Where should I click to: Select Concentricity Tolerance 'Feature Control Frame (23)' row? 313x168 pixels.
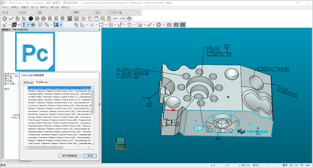pyautogui.click(x=59, y=135)
